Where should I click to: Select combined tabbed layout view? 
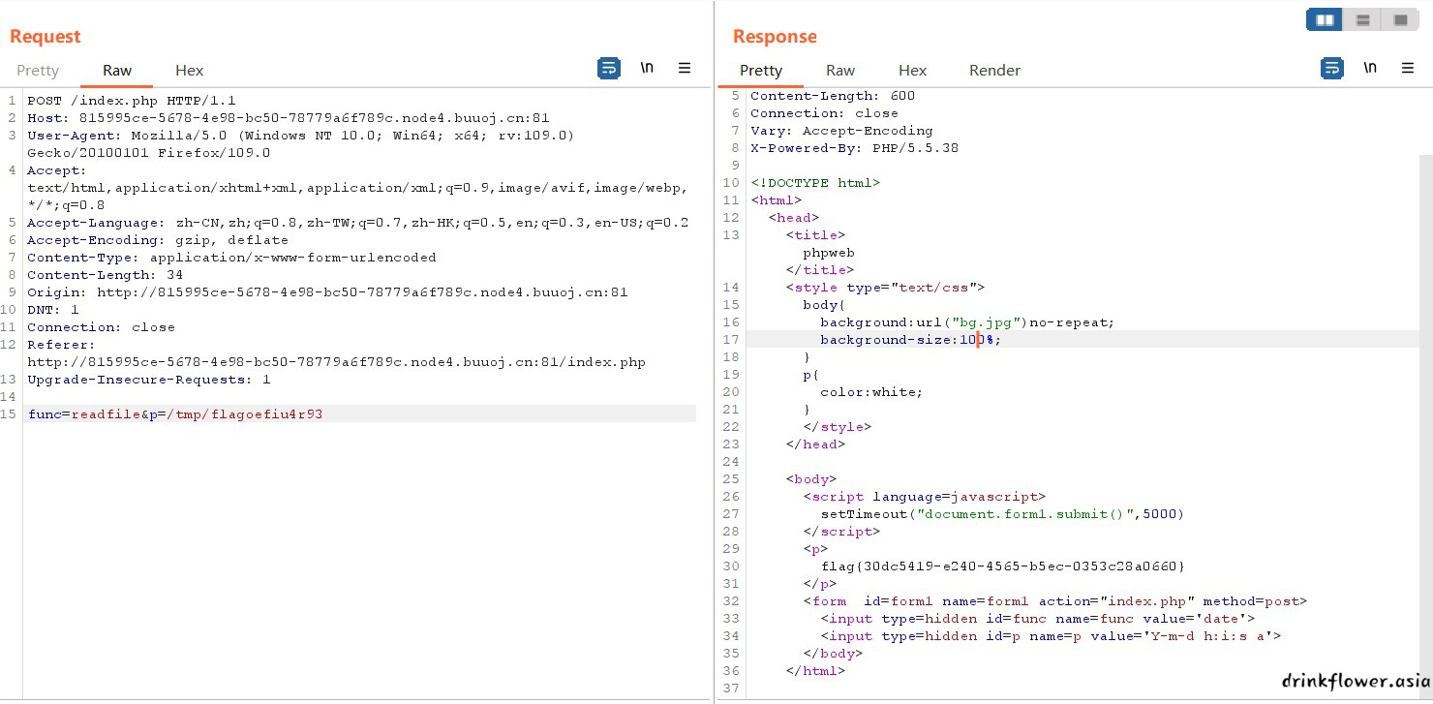[x=1400, y=19]
